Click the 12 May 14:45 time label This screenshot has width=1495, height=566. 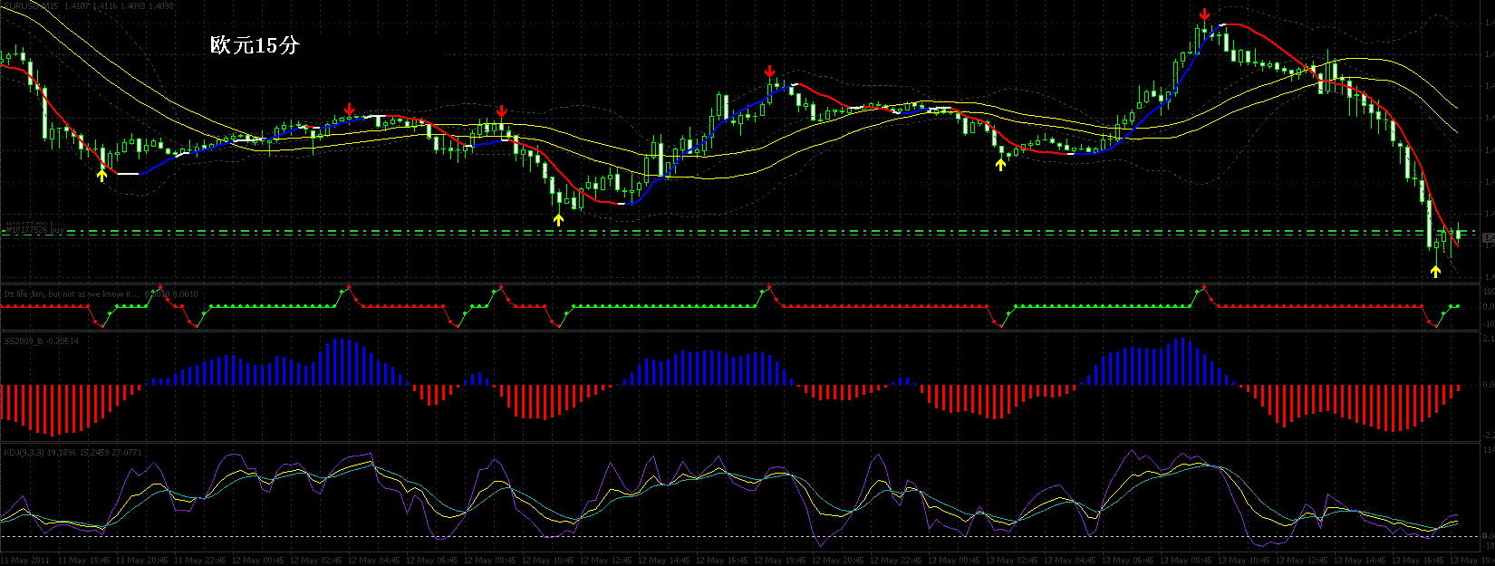pos(664,560)
